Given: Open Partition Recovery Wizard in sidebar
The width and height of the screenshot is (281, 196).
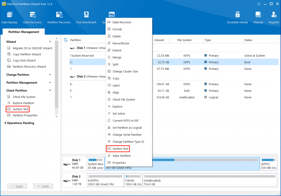Looking at the screenshot, I should (26, 66).
